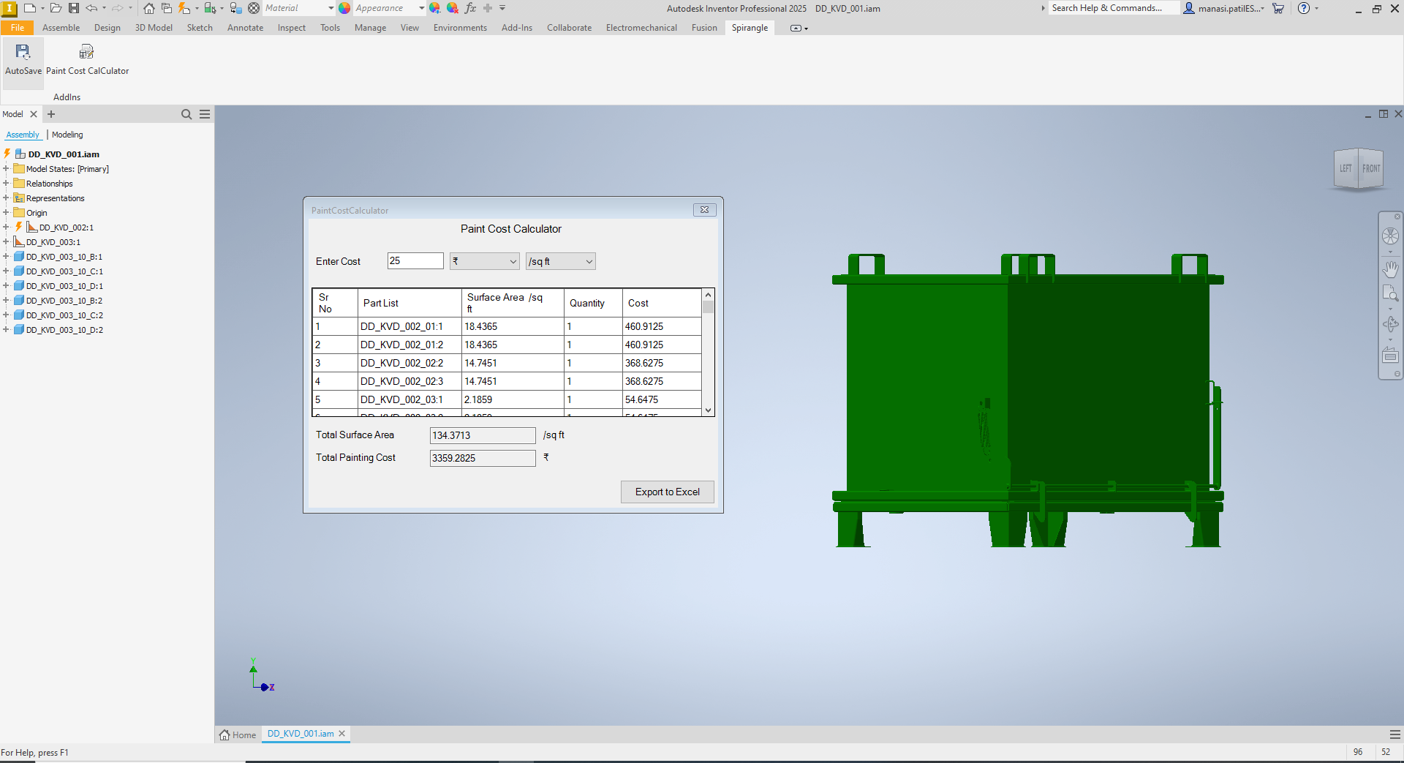
Task: Click the Total Painting Cost field
Action: click(x=483, y=458)
